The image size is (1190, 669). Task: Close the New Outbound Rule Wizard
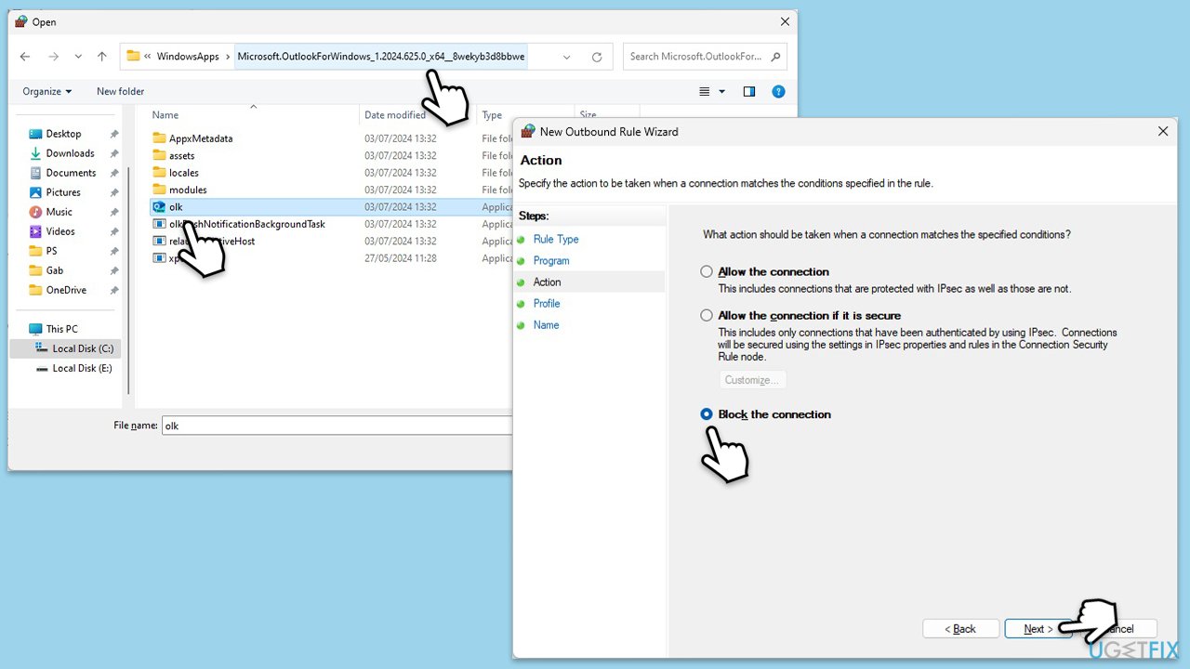pos(1162,131)
